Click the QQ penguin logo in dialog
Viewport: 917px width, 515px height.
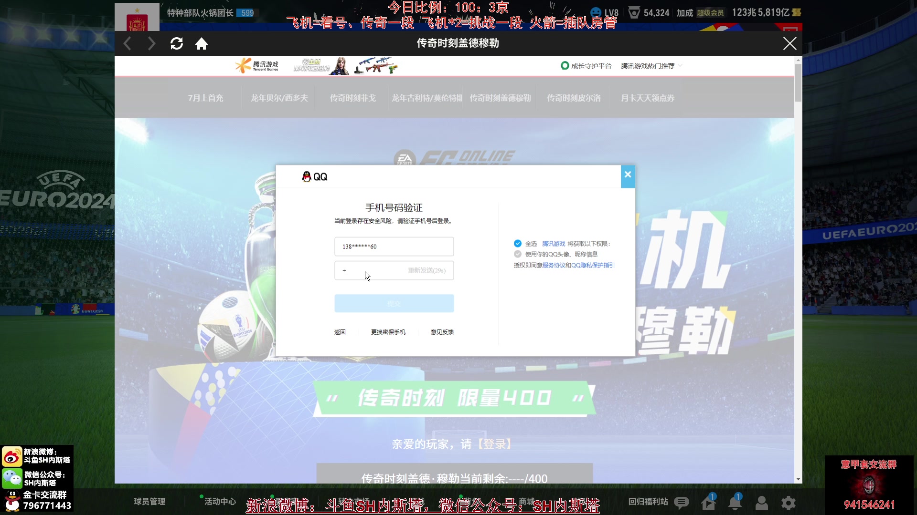(307, 176)
